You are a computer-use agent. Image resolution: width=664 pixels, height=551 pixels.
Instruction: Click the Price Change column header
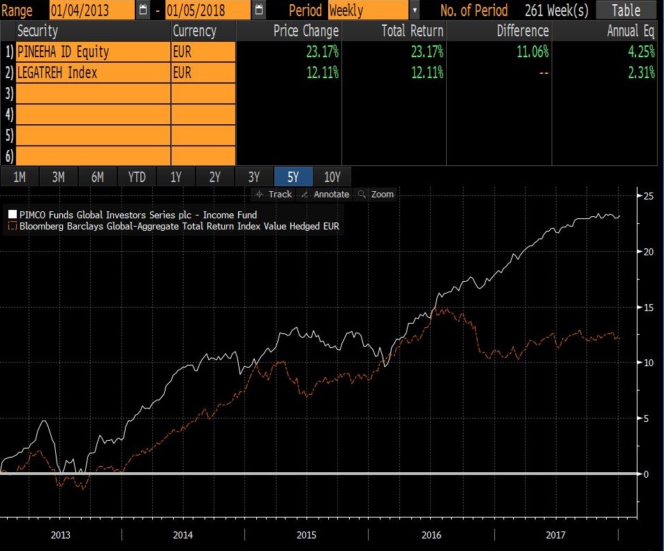pos(289,31)
